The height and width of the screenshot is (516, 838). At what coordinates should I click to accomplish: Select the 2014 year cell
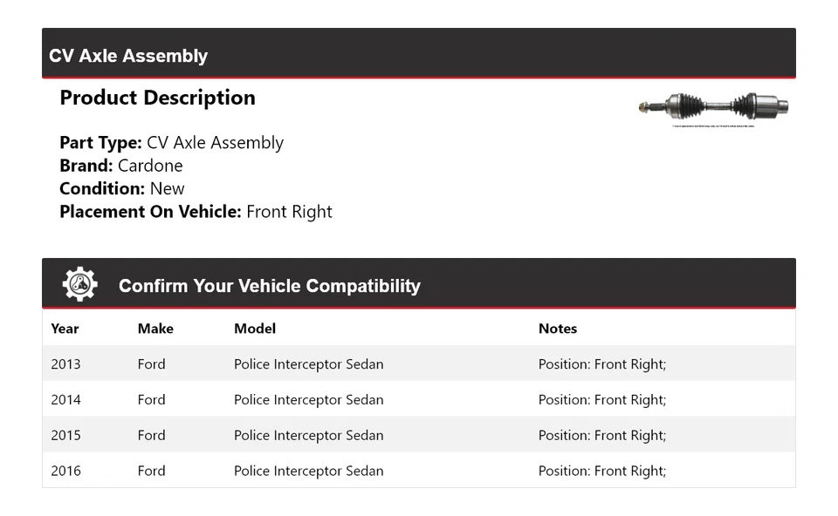(65, 400)
